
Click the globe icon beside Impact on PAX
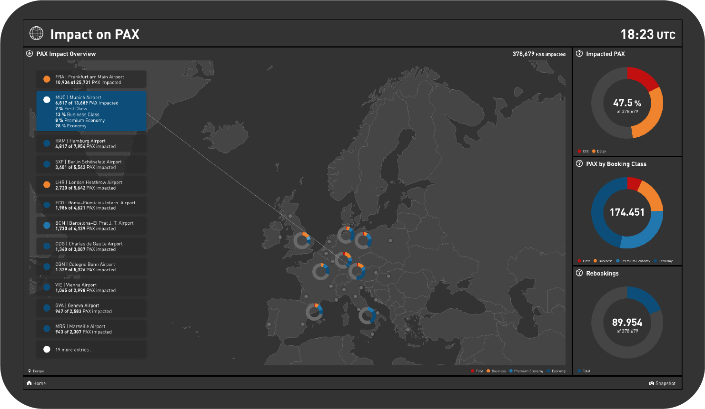(x=36, y=34)
